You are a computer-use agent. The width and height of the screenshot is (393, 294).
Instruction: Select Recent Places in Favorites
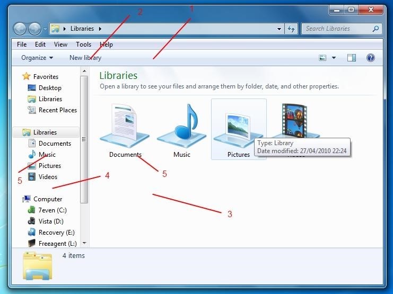[x=57, y=110]
